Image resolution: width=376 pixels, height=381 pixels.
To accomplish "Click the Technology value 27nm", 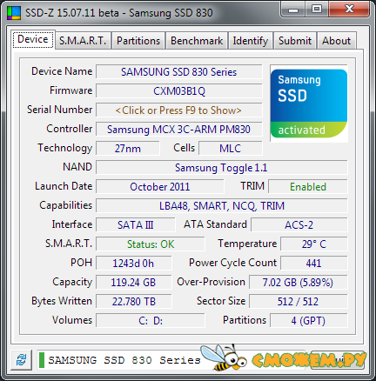I will (128, 149).
